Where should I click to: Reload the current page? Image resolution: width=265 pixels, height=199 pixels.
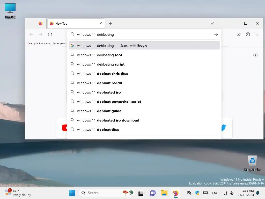point(50,34)
